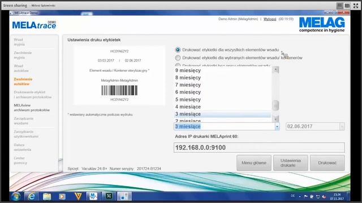Click the volume speaker tray icon
362x203 pixels.
point(324,197)
